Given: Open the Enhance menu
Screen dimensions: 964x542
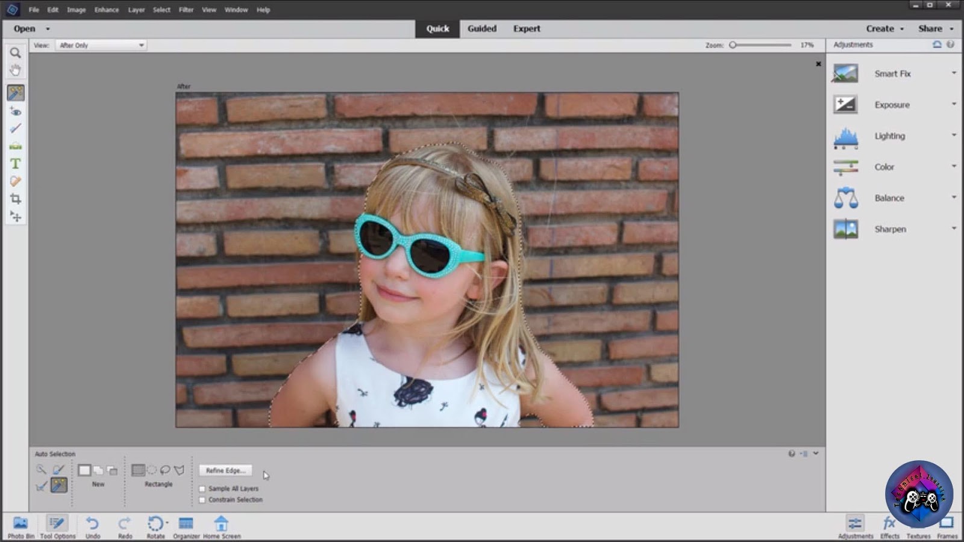Looking at the screenshot, I should (106, 10).
